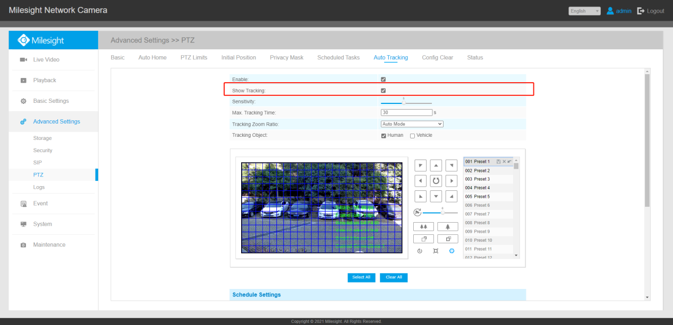The width and height of the screenshot is (673, 325).
Task: Call Preset 1 with arrow icon
Action: tap(509, 161)
